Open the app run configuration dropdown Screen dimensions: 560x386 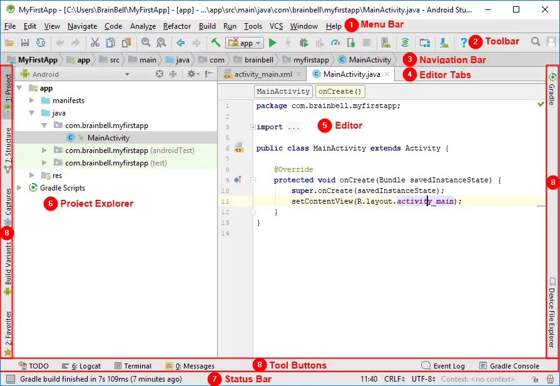coord(245,43)
